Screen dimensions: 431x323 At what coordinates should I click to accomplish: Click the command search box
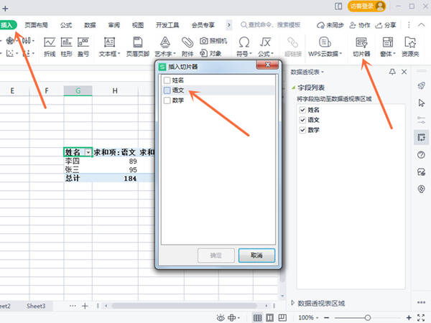click(271, 25)
